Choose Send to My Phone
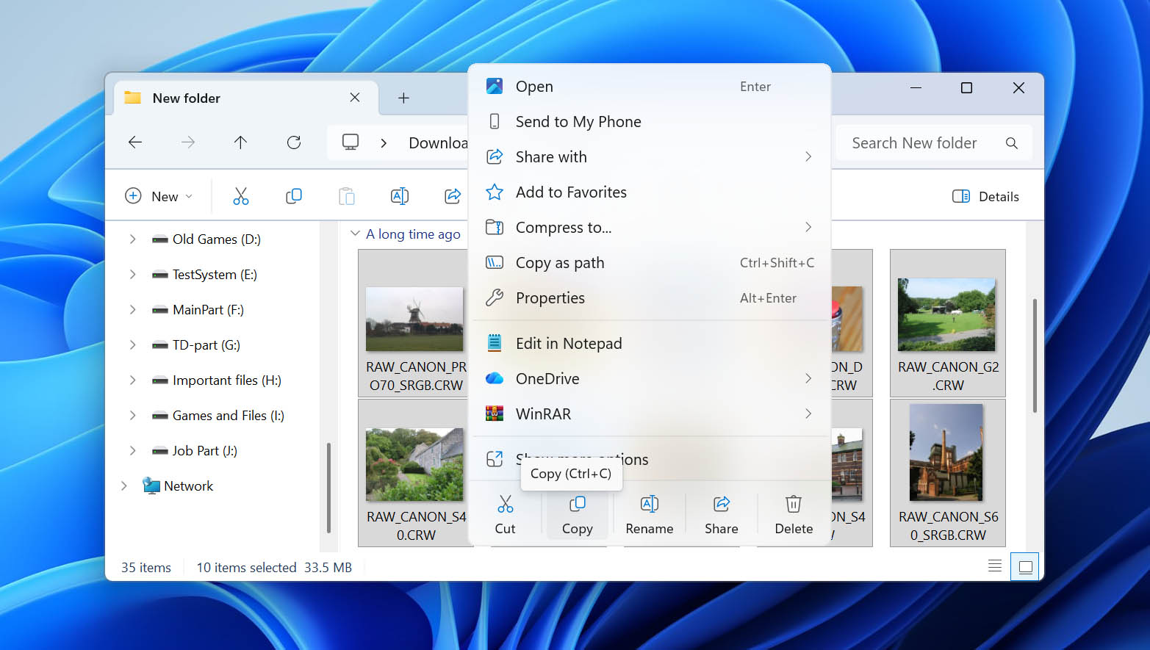 tap(650, 121)
